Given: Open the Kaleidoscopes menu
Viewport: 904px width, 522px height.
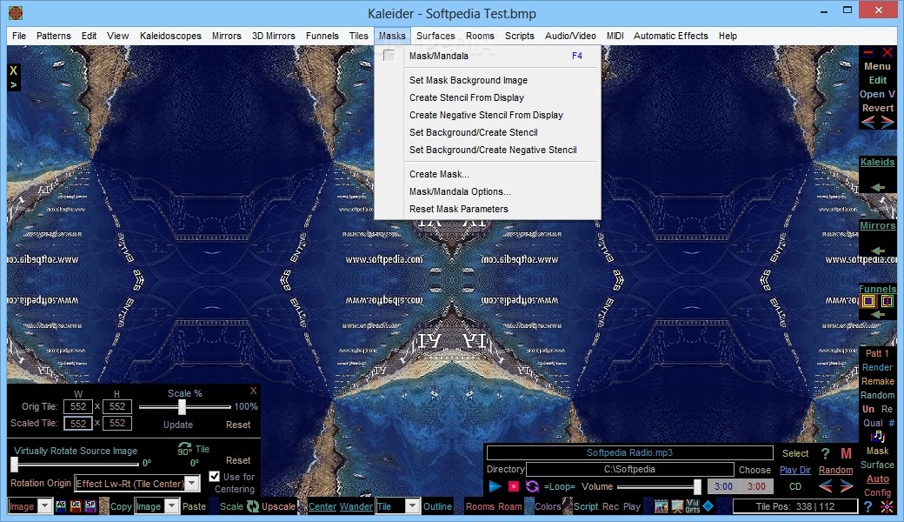Looking at the screenshot, I should pyautogui.click(x=170, y=36).
